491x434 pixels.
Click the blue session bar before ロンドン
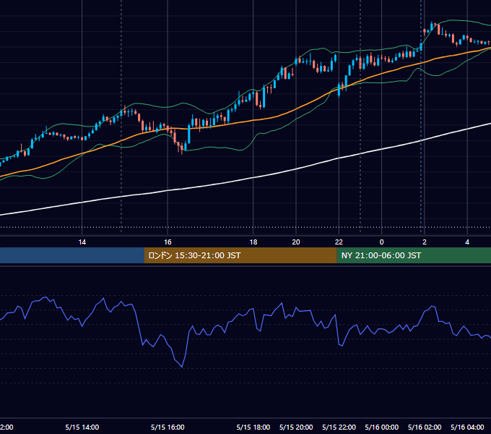pyautogui.click(x=72, y=255)
